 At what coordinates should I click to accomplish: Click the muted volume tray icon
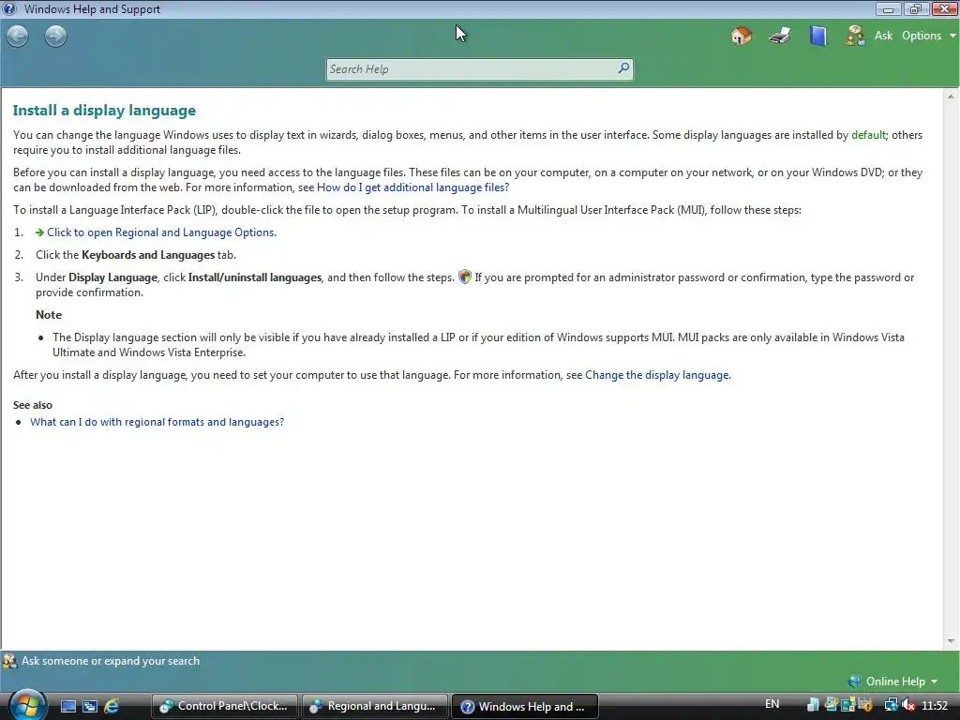(x=907, y=705)
